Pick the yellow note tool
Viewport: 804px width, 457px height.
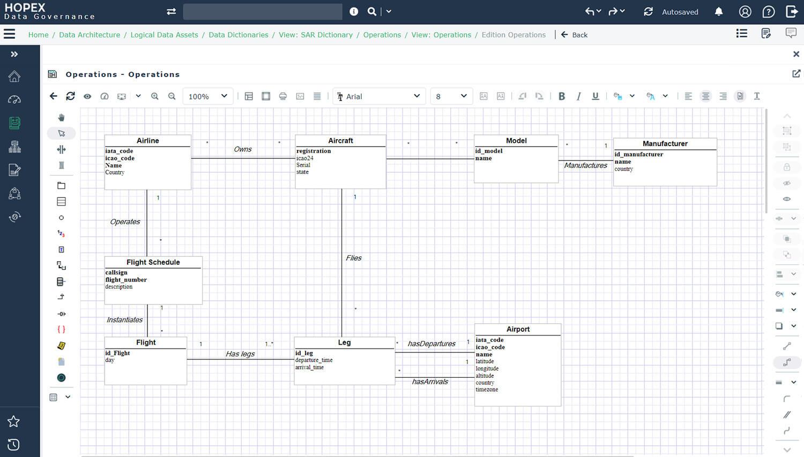tap(61, 346)
